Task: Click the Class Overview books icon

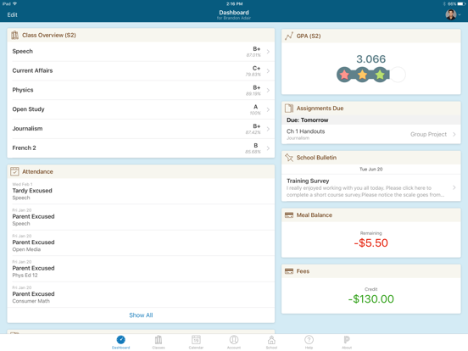Action: tap(14, 36)
